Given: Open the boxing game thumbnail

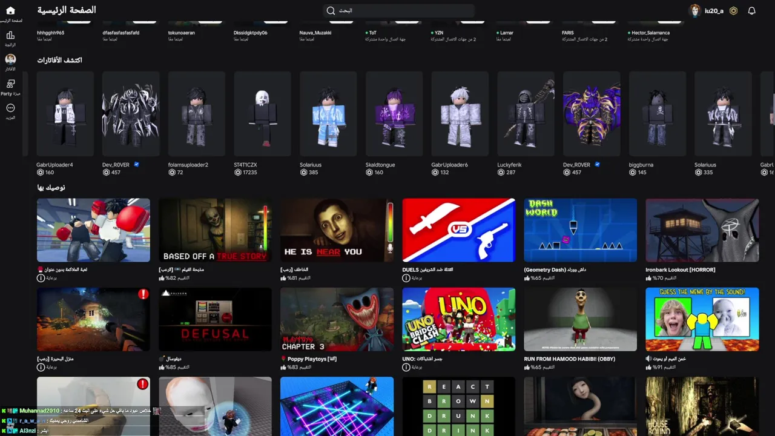Looking at the screenshot, I should pyautogui.click(x=93, y=230).
